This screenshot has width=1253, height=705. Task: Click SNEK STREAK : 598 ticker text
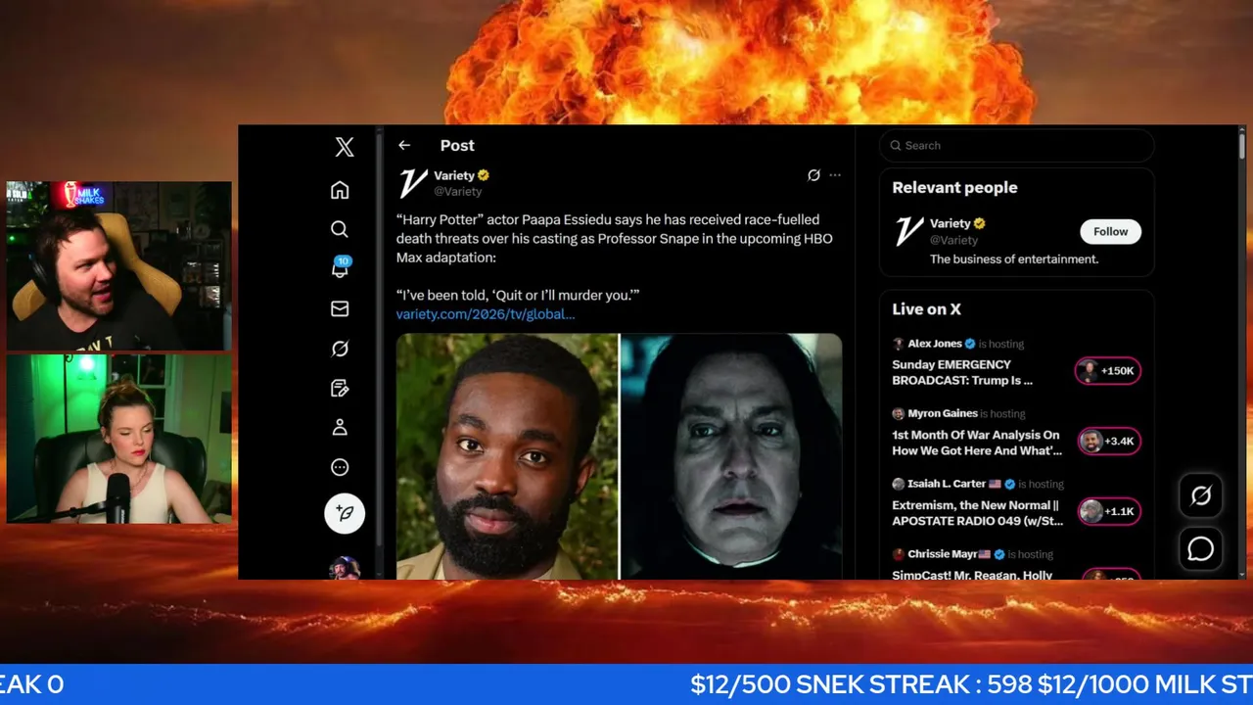pos(914,684)
